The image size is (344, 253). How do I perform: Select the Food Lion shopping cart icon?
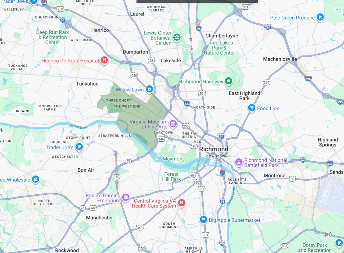(x=252, y=108)
